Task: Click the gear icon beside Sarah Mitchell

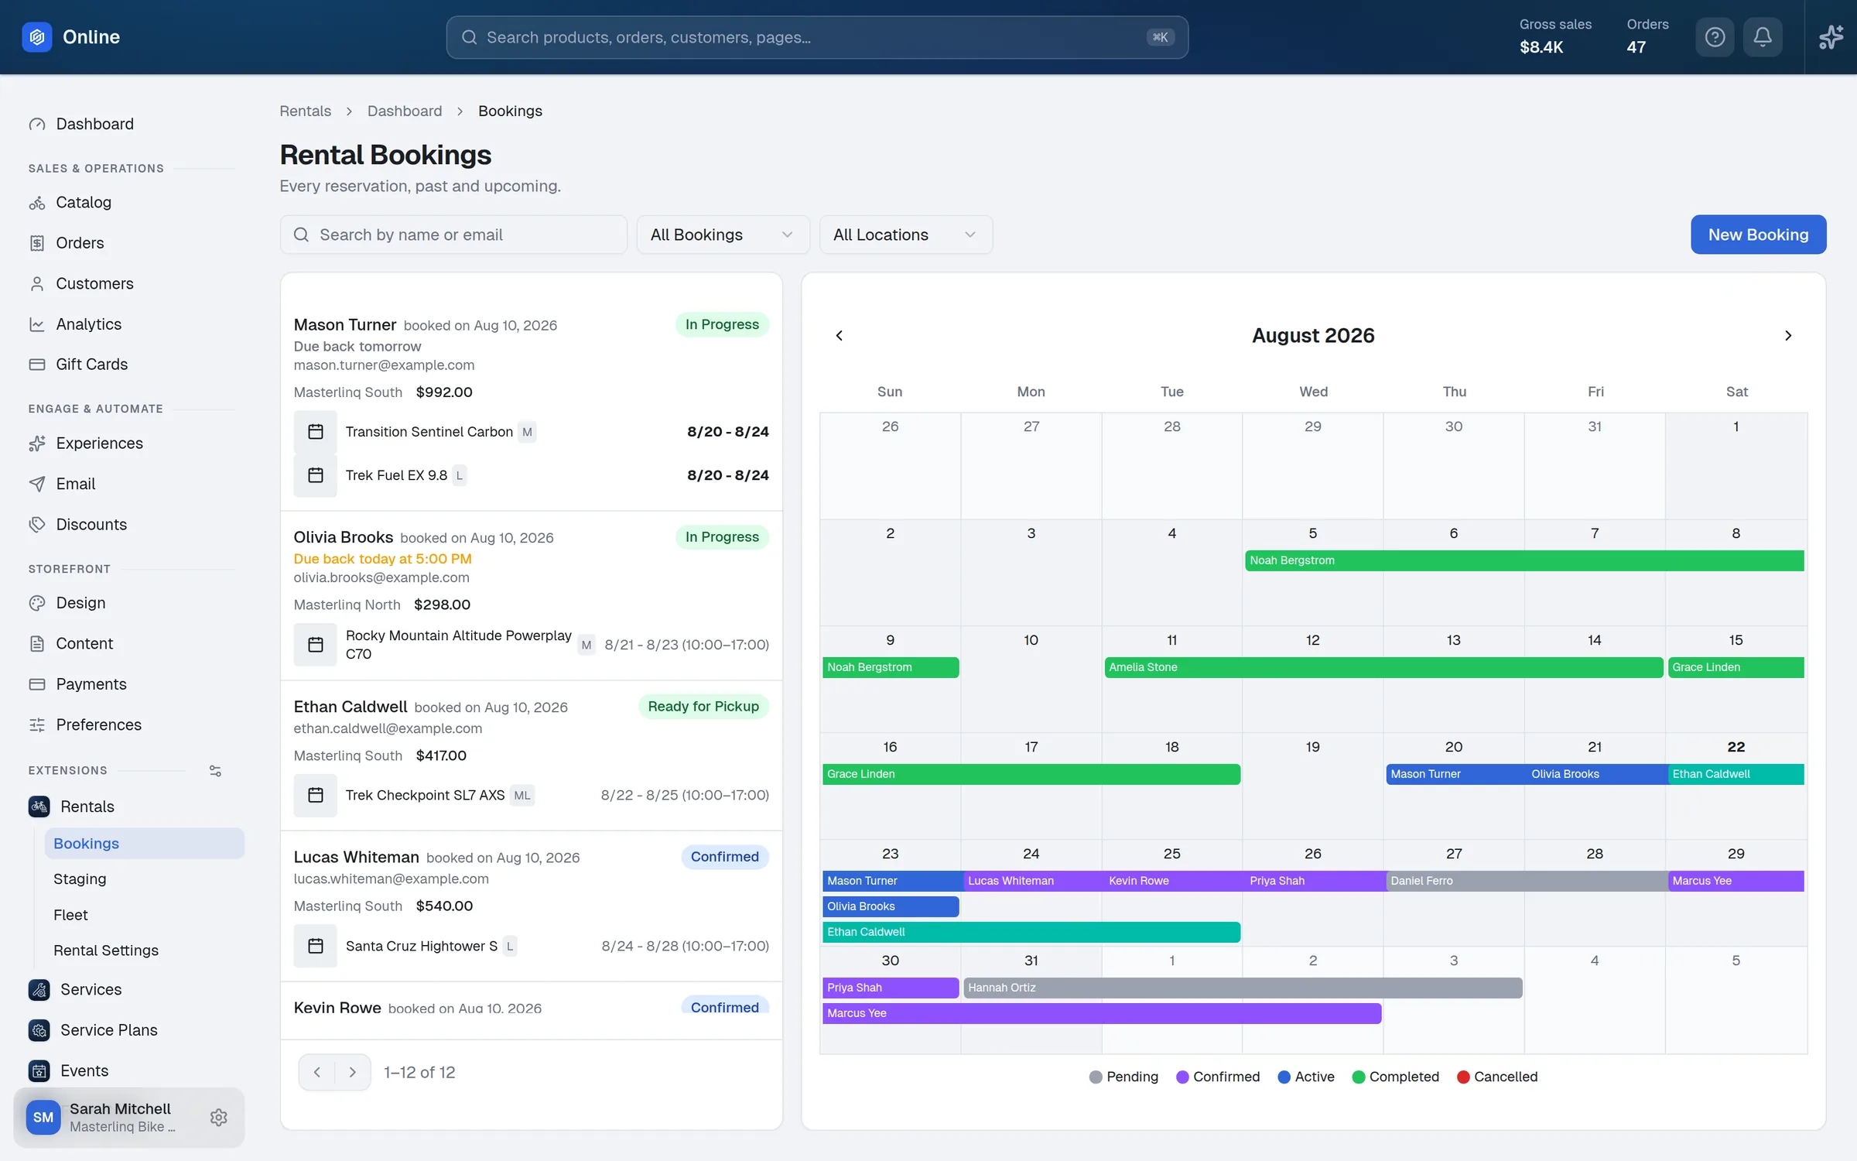Action: [x=218, y=1117]
